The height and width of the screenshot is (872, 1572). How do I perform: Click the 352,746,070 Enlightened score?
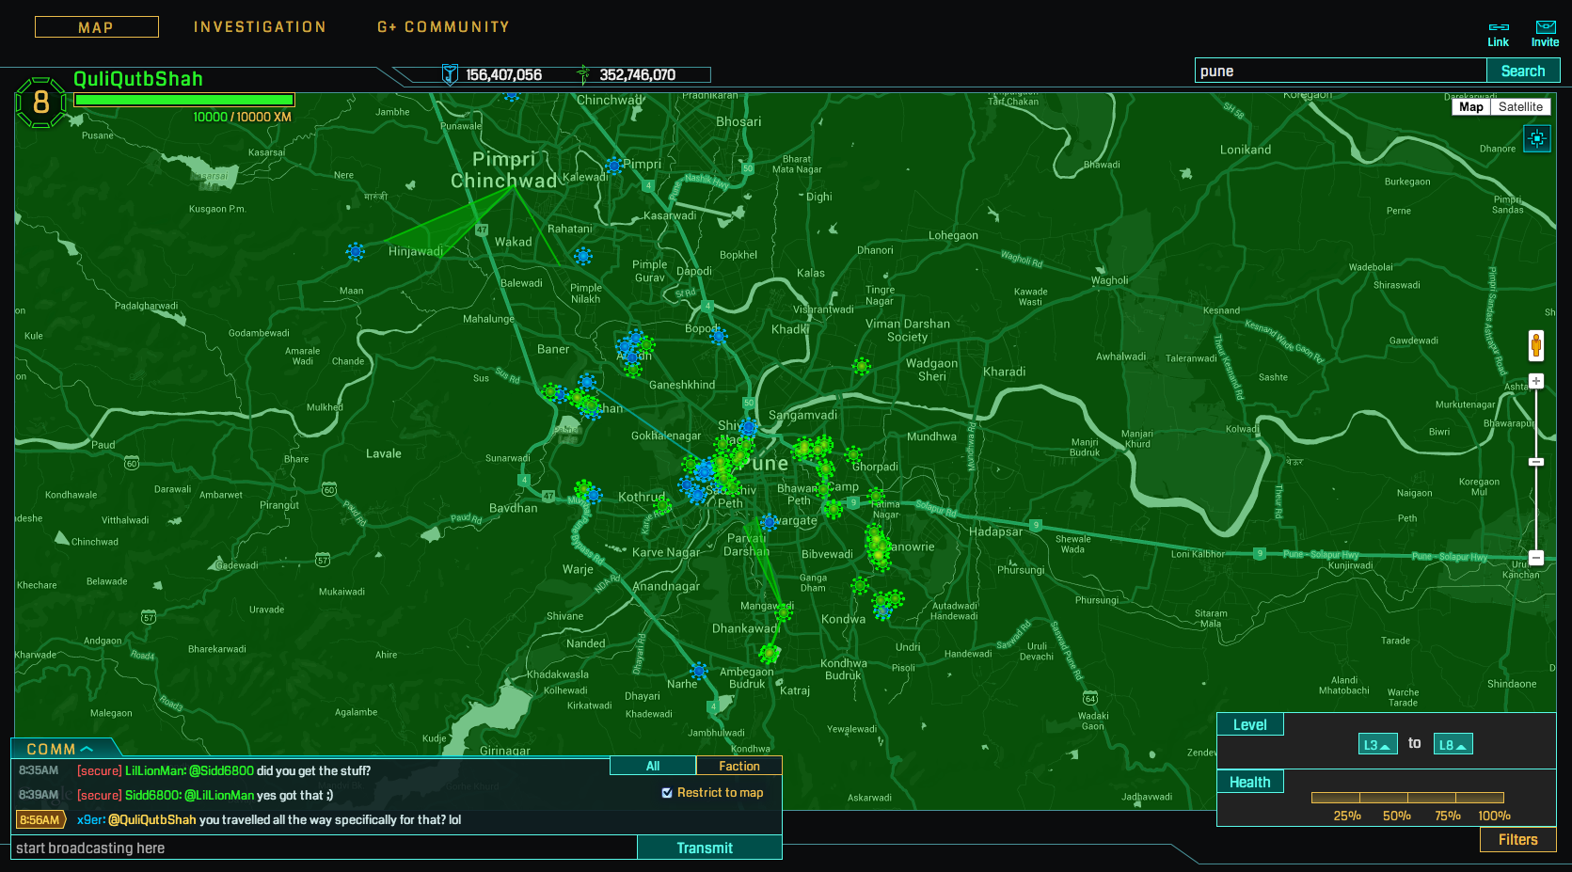coord(638,74)
